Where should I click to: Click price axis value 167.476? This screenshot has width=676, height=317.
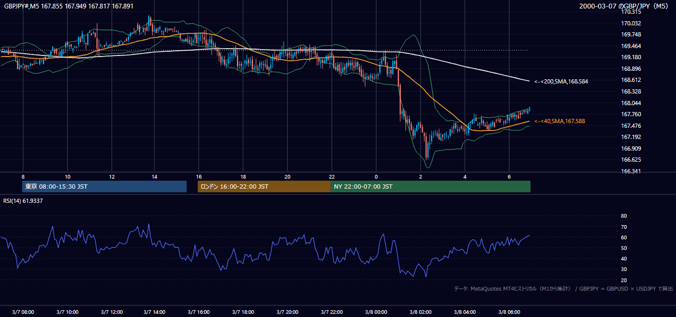(632, 126)
